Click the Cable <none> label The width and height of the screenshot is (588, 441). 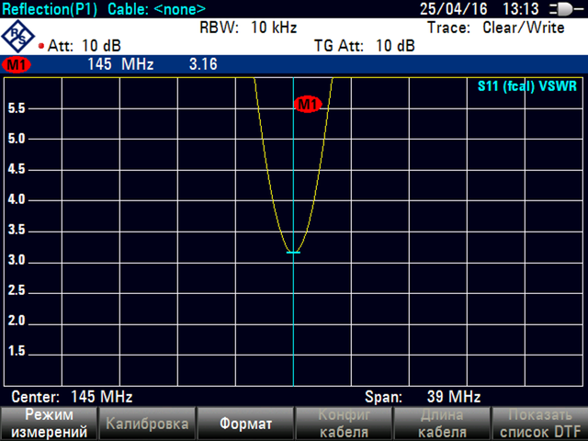pos(156,9)
